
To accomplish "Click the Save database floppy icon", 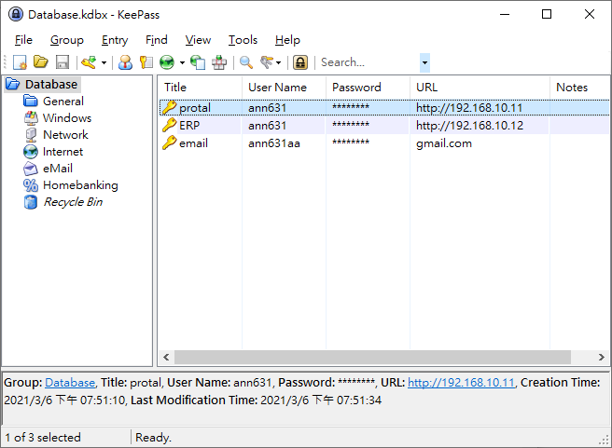I will [x=63, y=62].
